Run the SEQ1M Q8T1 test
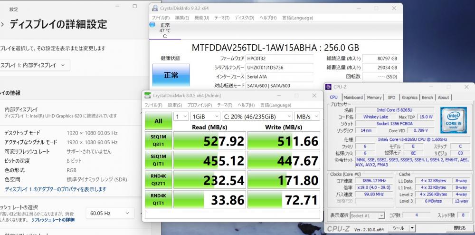475x235 pixels. [x=159, y=140]
